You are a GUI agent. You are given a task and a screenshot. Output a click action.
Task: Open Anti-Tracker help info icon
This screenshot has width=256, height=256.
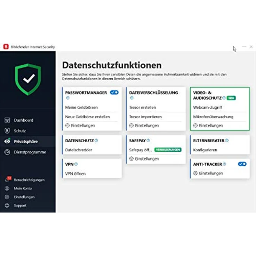point(224,164)
